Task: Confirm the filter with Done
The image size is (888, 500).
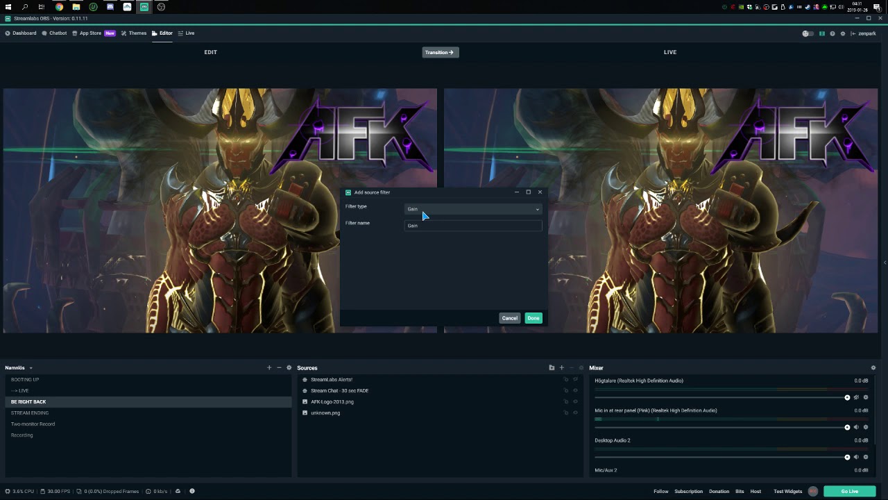Action: (x=533, y=318)
